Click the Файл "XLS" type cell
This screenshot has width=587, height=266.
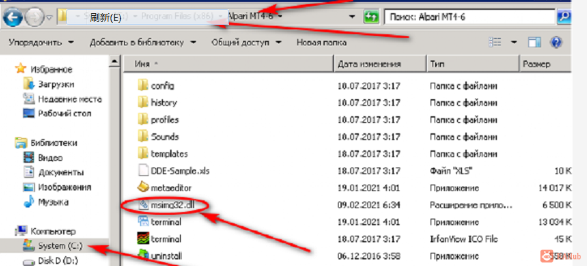click(451, 171)
